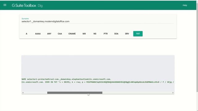Select the A record type
The image size is (198, 111).
27,34
